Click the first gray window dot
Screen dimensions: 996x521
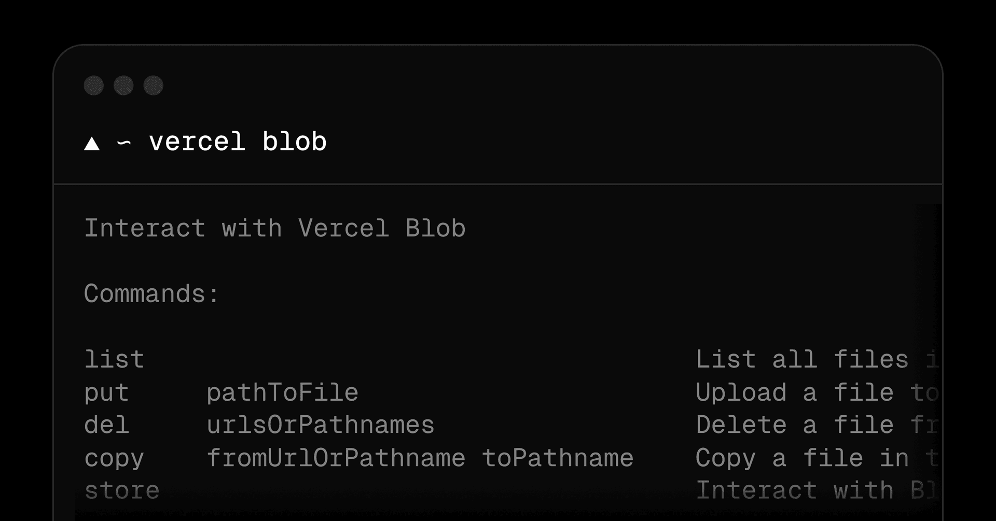coord(94,86)
